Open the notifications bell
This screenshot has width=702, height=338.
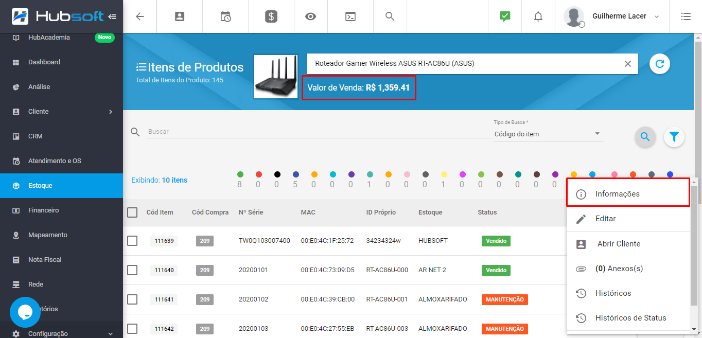coord(538,16)
